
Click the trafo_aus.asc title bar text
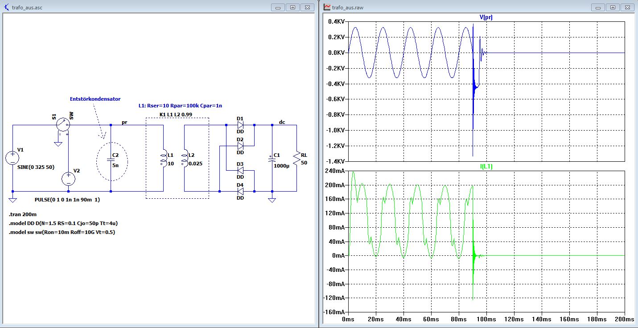click(27, 8)
